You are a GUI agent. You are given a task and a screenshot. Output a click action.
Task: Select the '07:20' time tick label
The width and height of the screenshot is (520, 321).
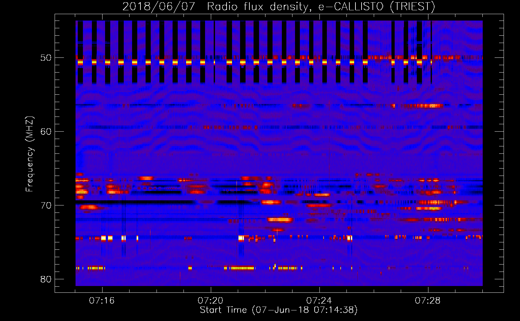click(211, 301)
